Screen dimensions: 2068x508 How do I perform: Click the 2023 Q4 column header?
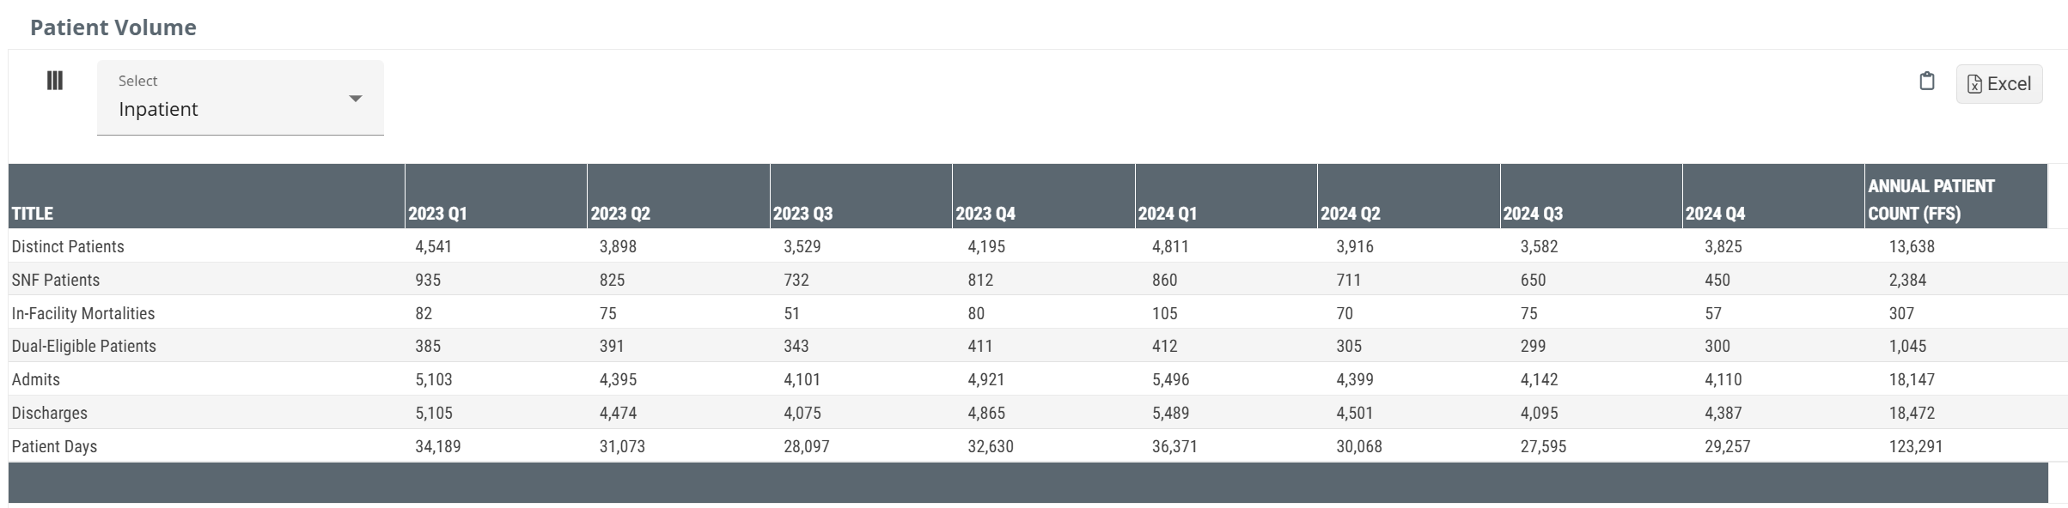[x=985, y=214]
